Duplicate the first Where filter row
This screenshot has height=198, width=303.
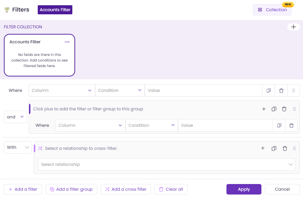click(269, 90)
